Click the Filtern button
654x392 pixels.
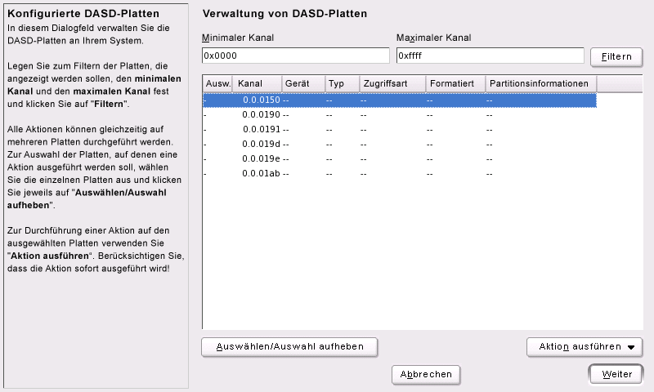pyautogui.click(x=616, y=56)
